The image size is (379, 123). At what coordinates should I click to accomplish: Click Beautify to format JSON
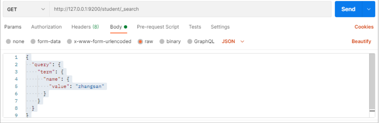(x=361, y=42)
